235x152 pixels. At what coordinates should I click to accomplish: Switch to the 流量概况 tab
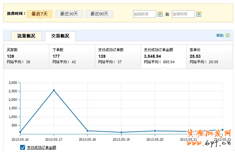pos(26,36)
